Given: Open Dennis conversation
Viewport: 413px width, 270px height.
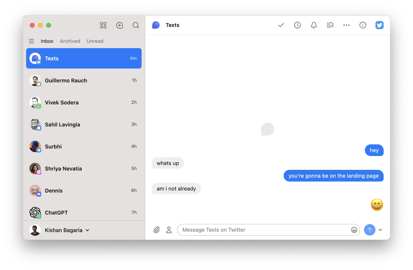Looking at the screenshot, I should point(84,191).
